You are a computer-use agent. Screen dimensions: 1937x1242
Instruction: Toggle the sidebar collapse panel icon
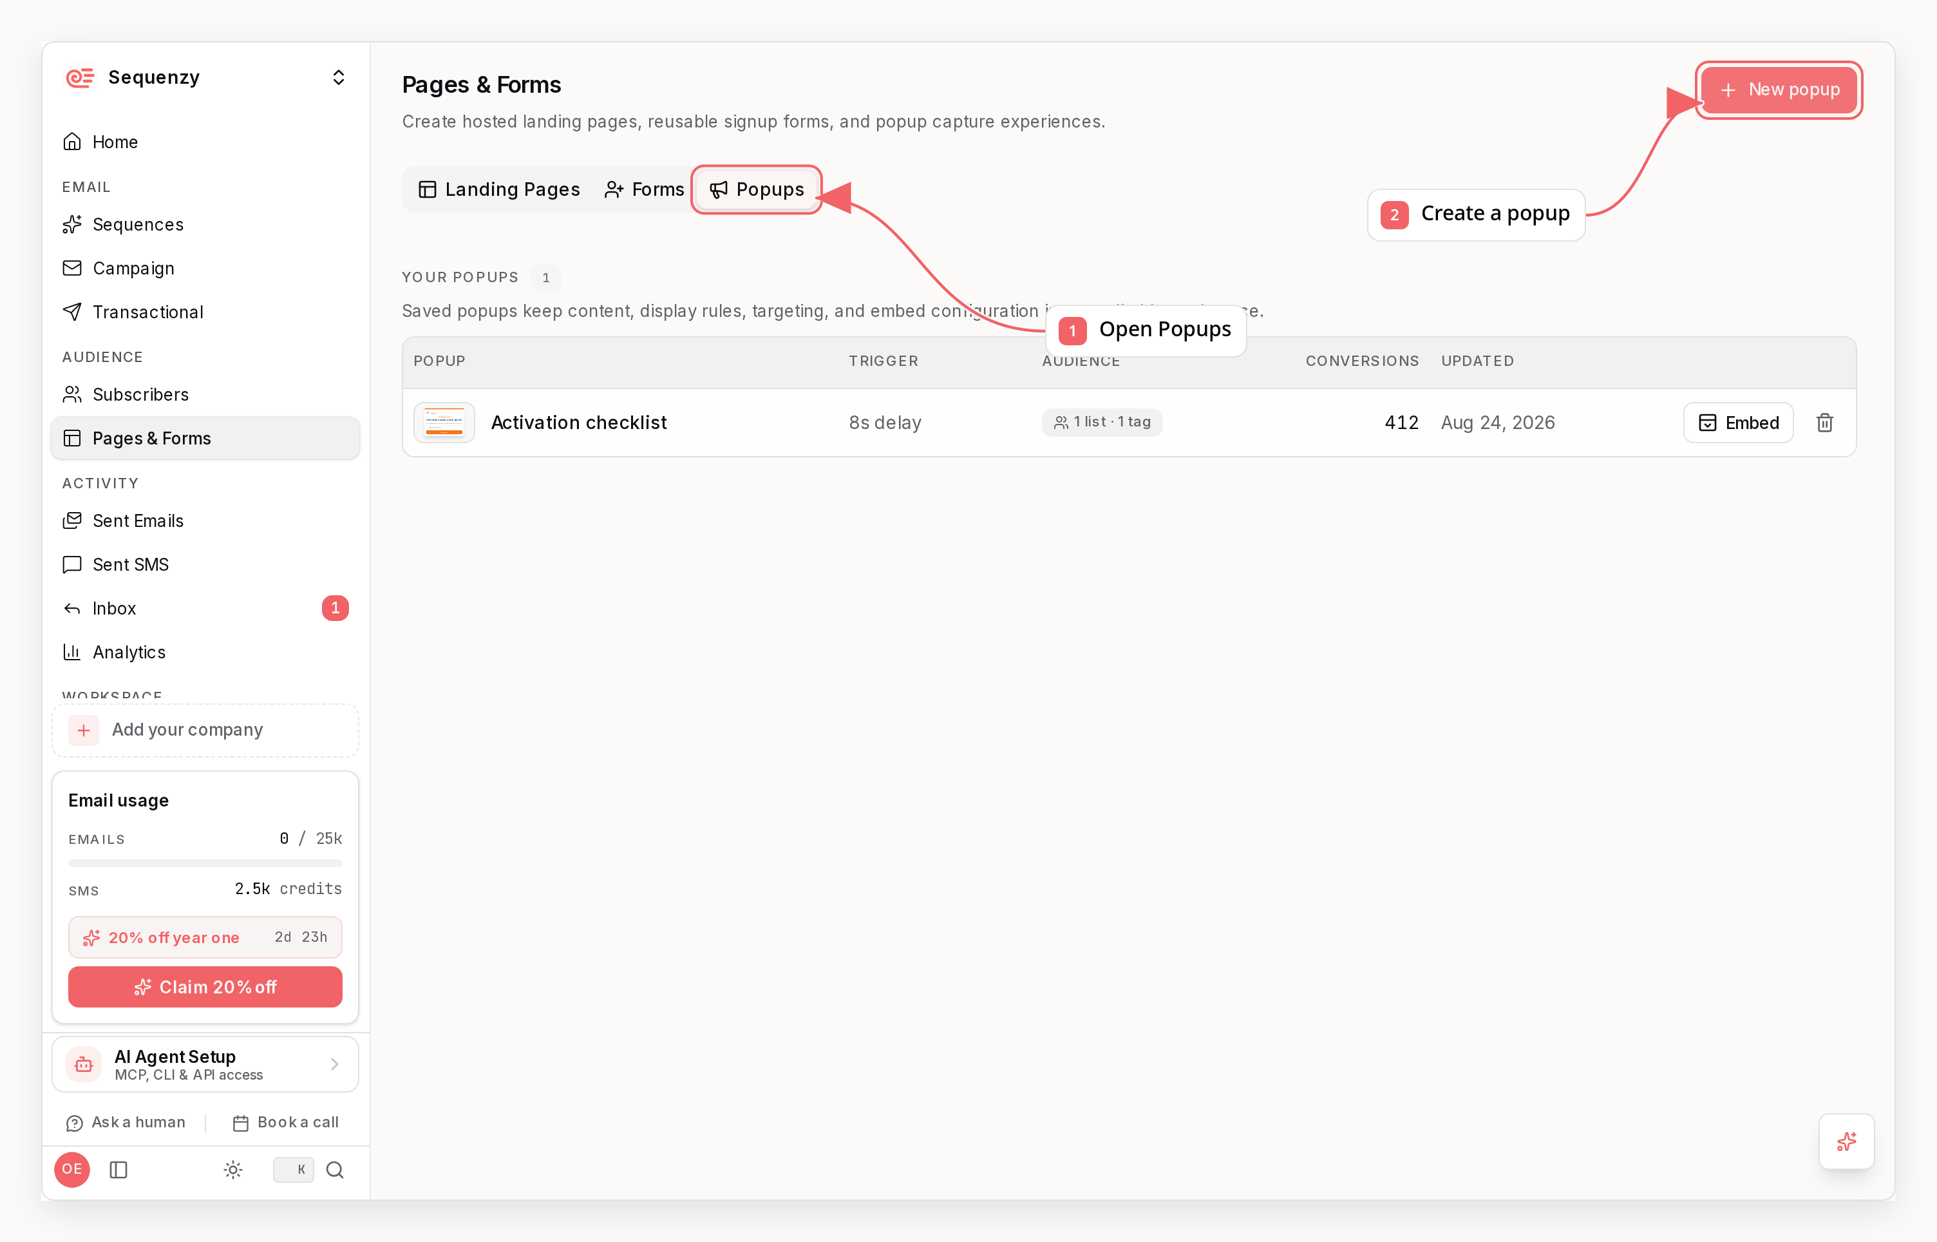click(x=118, y=1169)
